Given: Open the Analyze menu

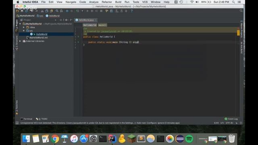Looking at the screenshot, I should pyautogui.click(x=94, y=2).
